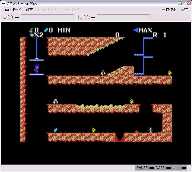Click the ドライブ2 label
The image size is (192, 172).
click(84, 17)
